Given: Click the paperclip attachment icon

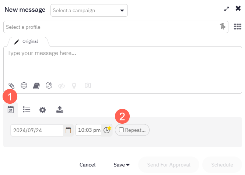Looking at the screenshot, I should 11,86.
